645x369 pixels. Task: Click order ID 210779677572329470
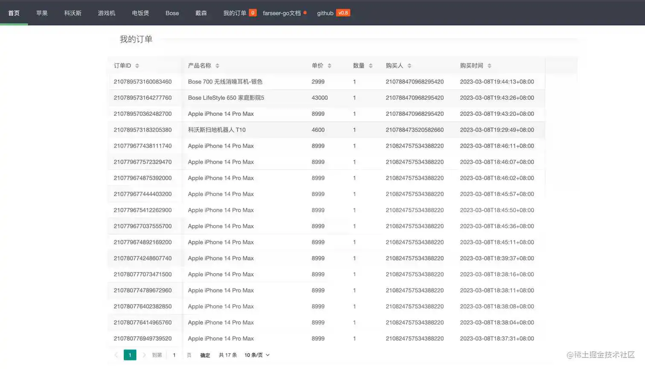tap(142, 162)
